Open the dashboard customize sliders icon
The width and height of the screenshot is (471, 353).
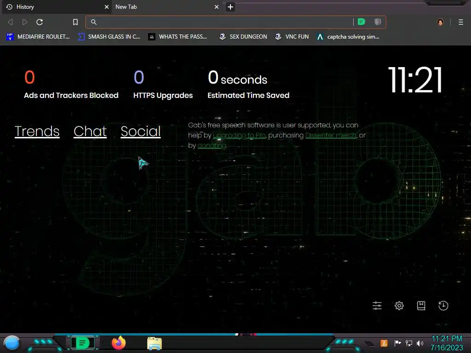pos(377,306)
